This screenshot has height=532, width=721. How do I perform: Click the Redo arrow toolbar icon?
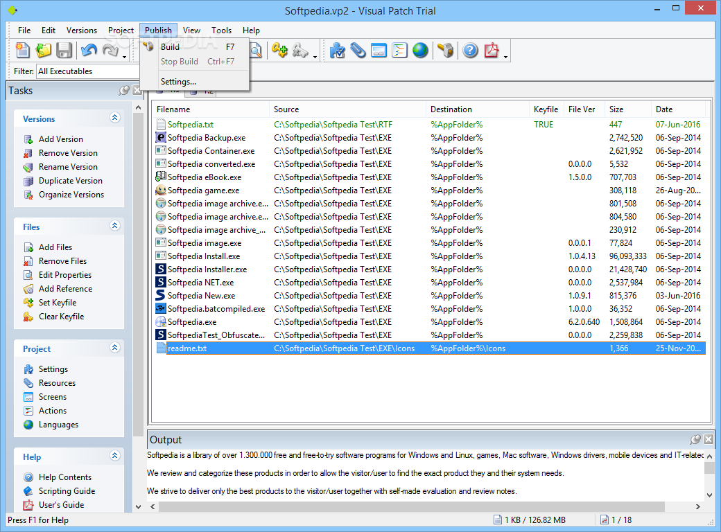[x=110, y=50]
